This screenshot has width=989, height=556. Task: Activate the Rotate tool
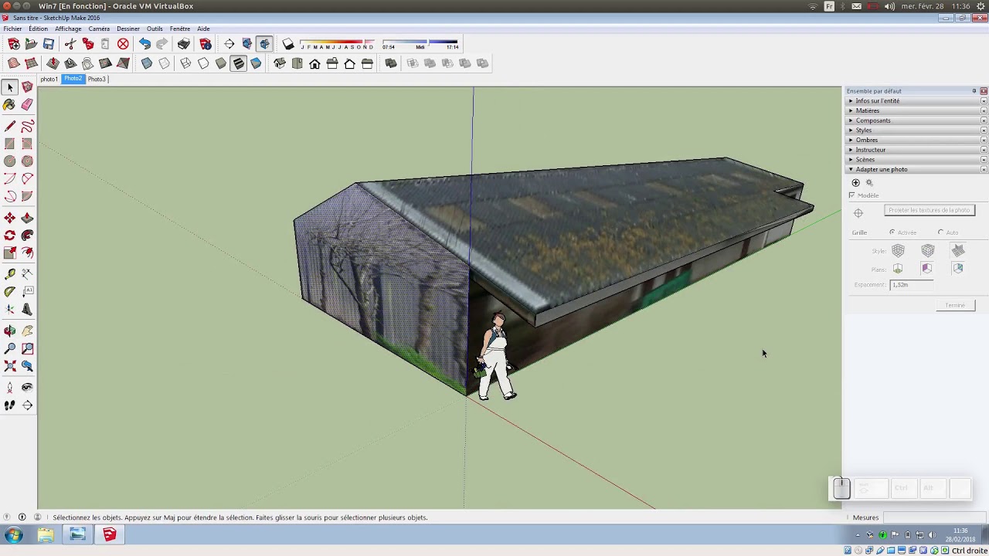click(x=9, y=236)
